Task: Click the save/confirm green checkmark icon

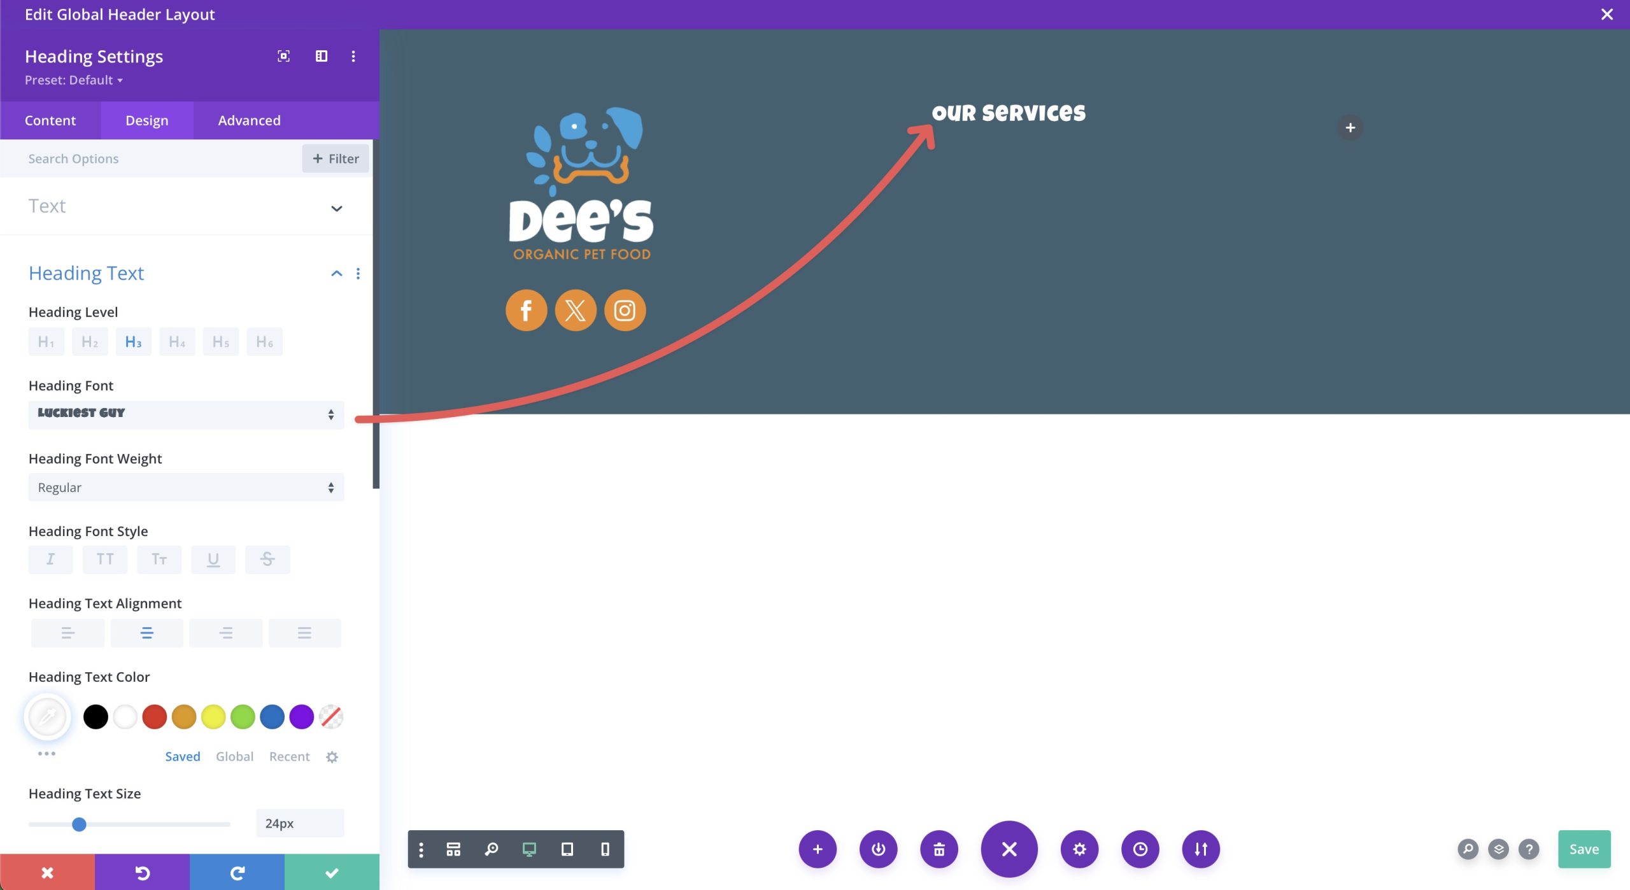Action: click(331, 872)
